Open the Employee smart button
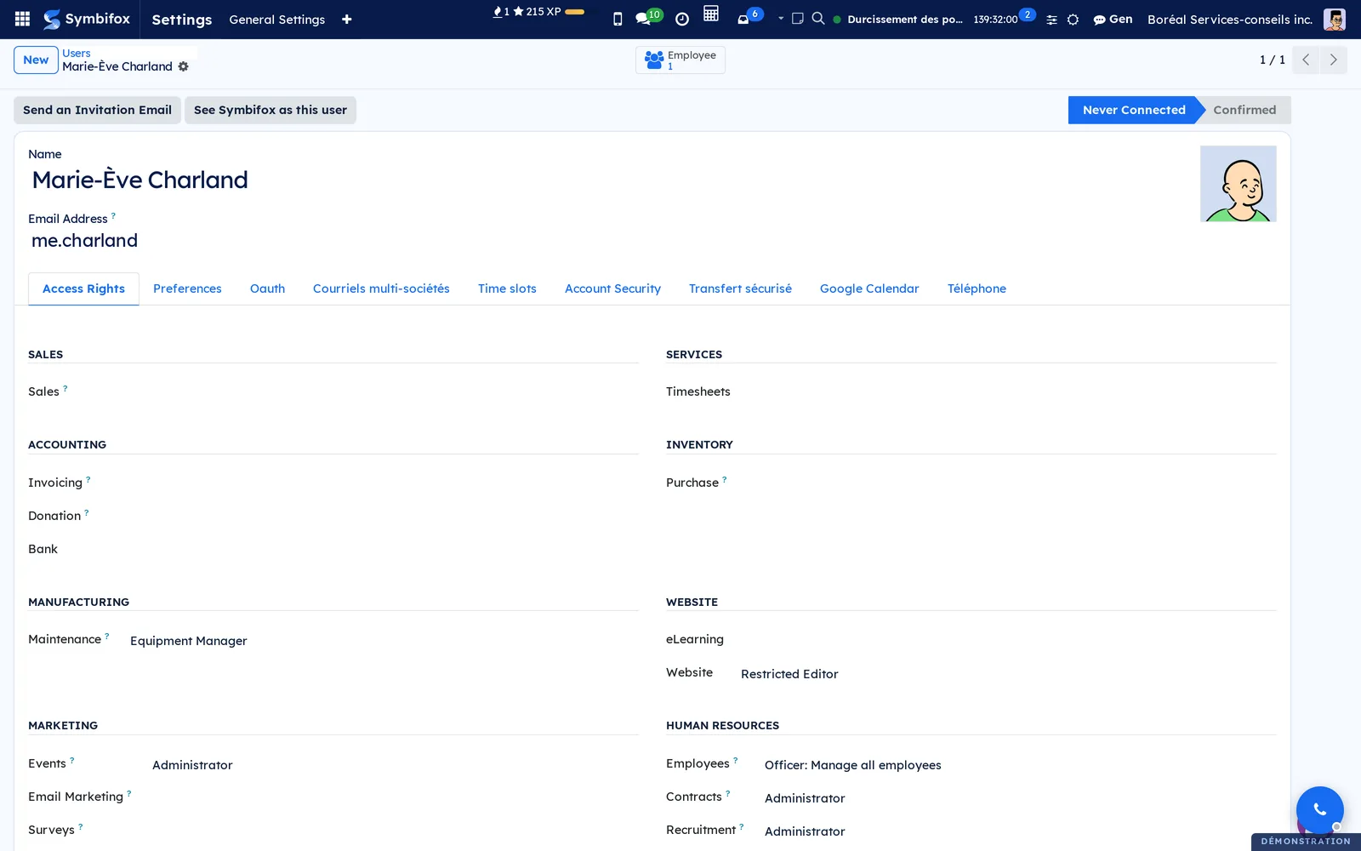Viewport: 1361px width, 851px height. click(680, 60)
